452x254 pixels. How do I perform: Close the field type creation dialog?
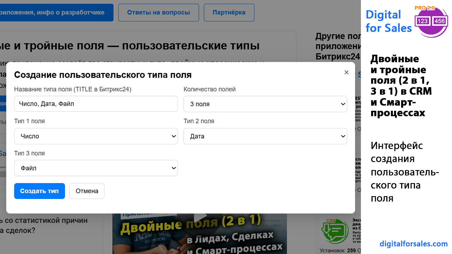pos(346,72)
